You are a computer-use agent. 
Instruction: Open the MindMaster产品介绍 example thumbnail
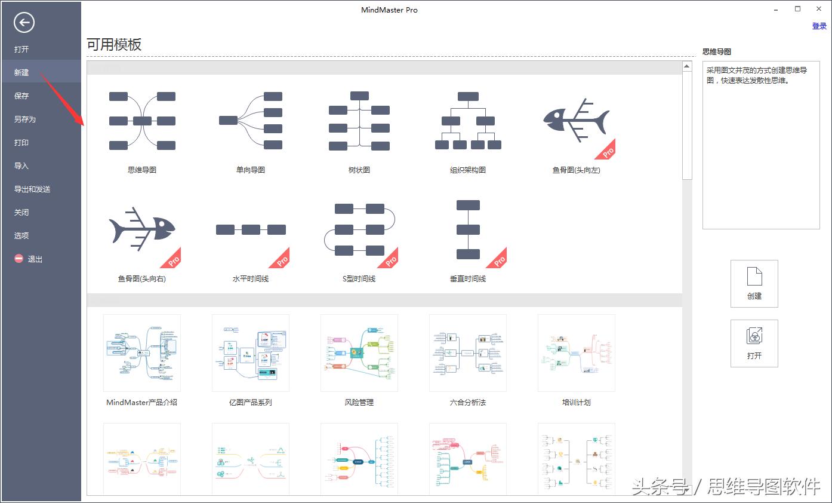coord(141,352)
